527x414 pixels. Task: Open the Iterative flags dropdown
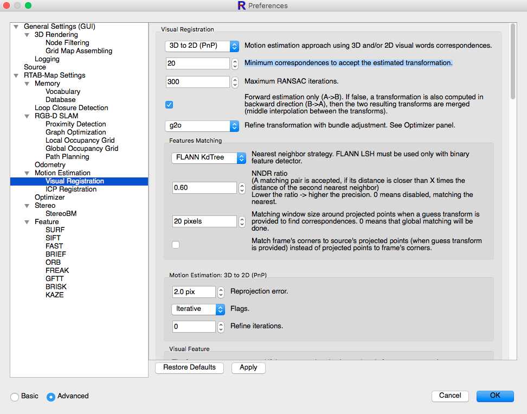click(x=198, y=309)
